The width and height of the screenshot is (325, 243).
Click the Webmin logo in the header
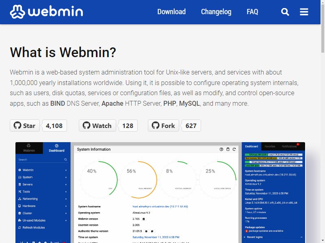(46, 12)
